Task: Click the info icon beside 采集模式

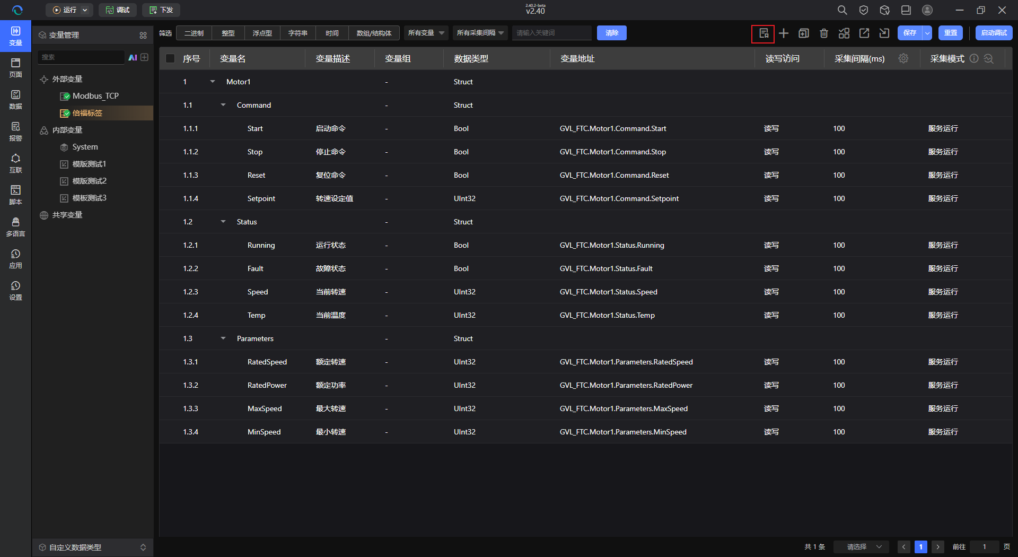Action: 974,58
